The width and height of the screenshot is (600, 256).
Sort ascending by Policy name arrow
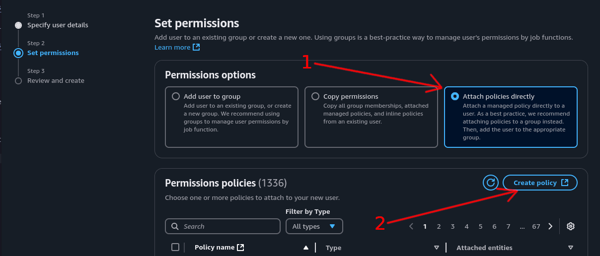[x=306, y=248]
